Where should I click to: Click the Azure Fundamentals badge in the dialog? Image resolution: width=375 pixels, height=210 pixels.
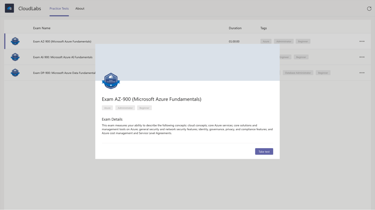[x=111, y=81]
